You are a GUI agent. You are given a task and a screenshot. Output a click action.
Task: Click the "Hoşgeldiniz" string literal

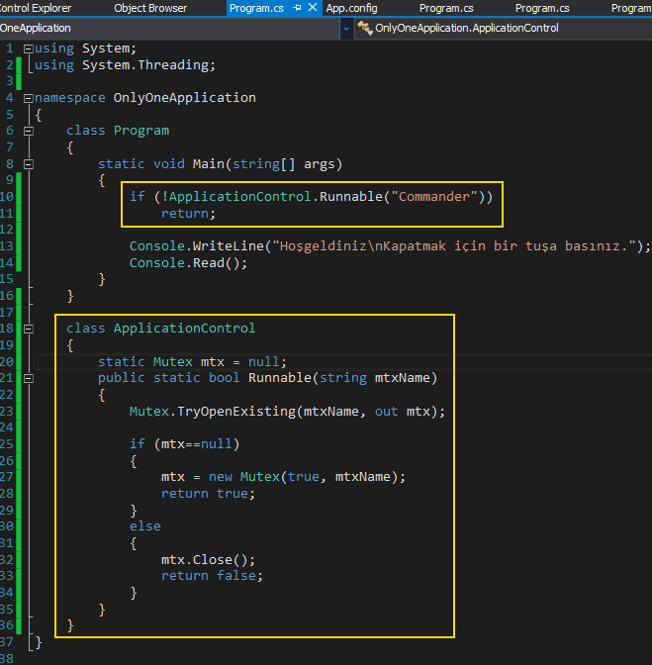455,246
